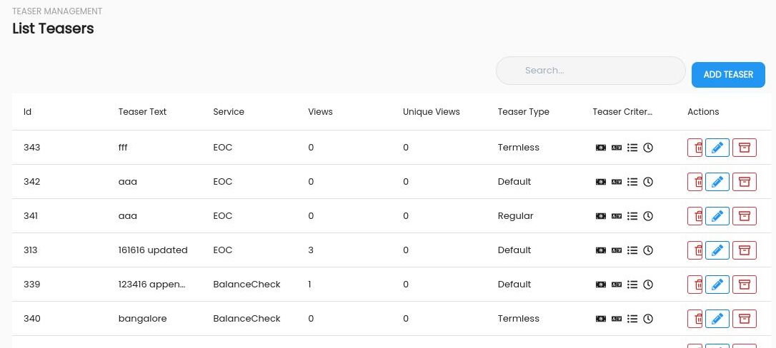Open the clock criteria icon for teaser 343
Viewport: 776px width, 348px height.
point(648,148)
